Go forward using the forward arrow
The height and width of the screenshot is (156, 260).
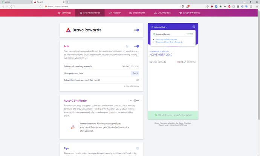click(x=7, y=6)
